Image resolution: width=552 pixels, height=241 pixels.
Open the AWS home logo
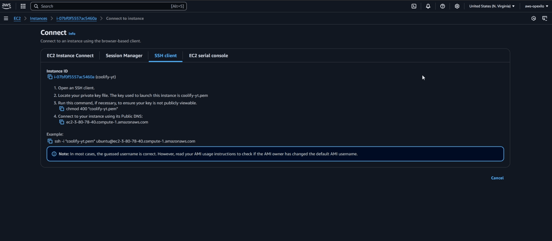(x=6, y=6)
